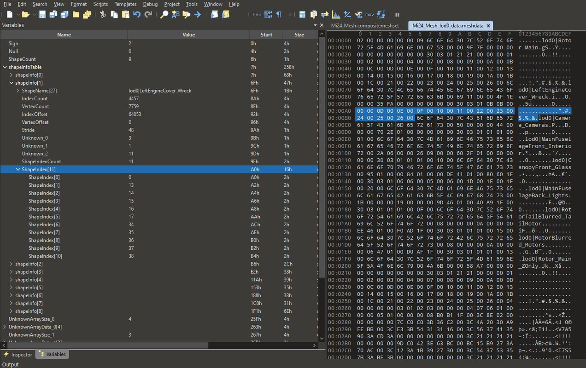586x368 pixels.
Task: Toggle the word wrap lines icon
Action: (268, 15)
